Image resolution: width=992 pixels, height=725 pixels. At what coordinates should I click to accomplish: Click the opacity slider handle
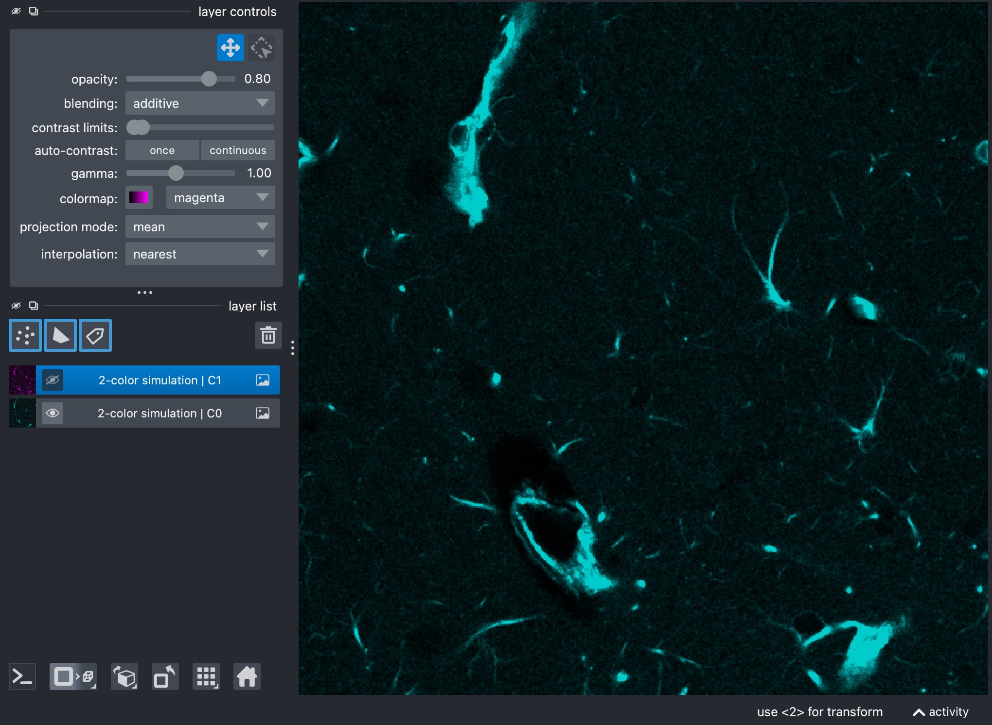point(209,79)
